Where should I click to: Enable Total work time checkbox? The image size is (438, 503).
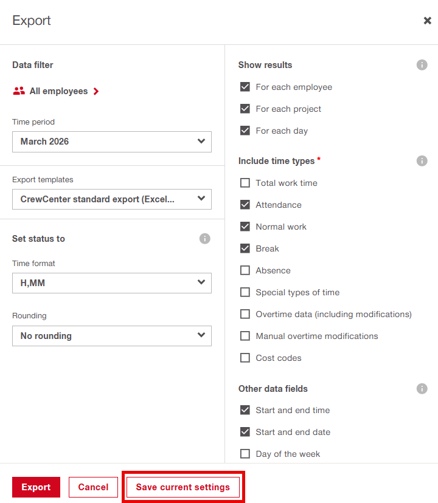coord(245,183)
